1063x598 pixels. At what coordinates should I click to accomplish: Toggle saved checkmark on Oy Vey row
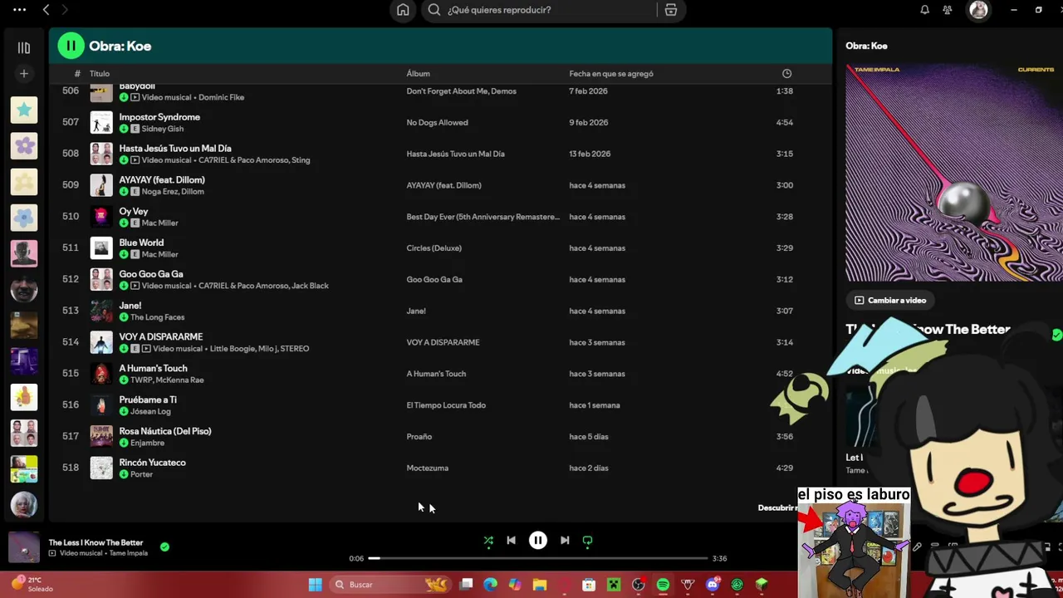(124, 223)
